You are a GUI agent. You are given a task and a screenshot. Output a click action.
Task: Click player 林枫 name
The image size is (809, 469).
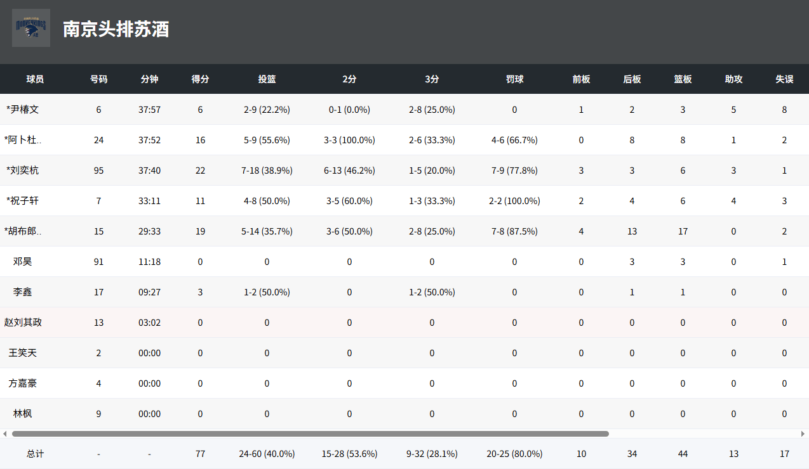(x=23, y=414)
